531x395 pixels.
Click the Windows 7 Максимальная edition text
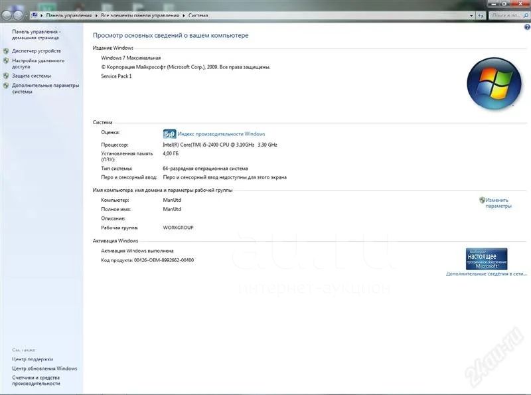point(131,58)
